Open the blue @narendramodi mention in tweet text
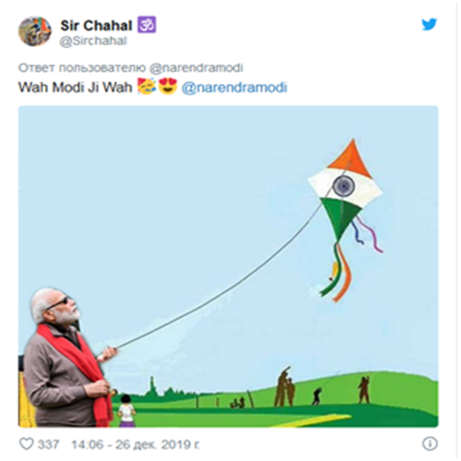 pyautogui.click(x=234, y=88)
